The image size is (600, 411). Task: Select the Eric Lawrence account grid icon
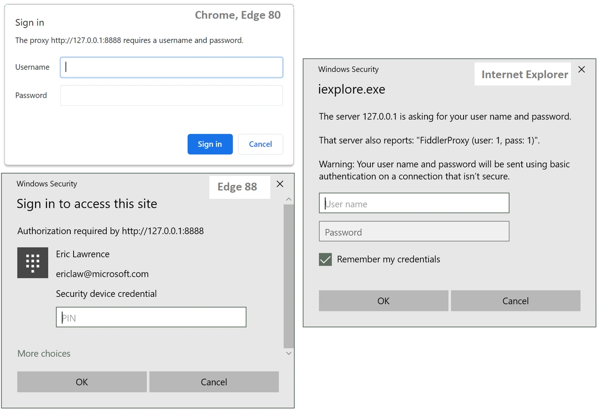click(32, 263)
